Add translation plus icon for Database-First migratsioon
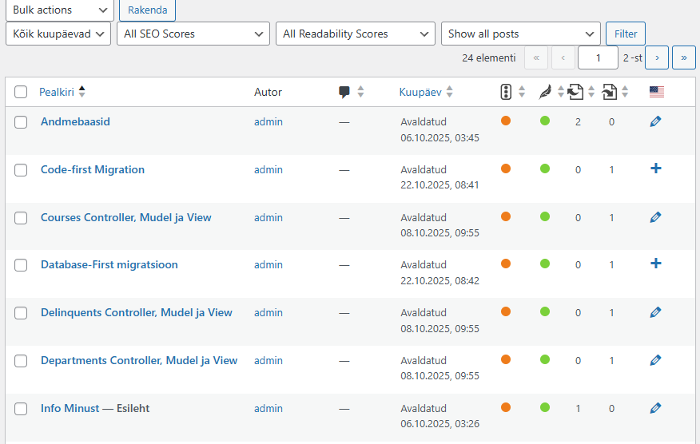Viewport: 700px width, 444px height. click(656, 264)
